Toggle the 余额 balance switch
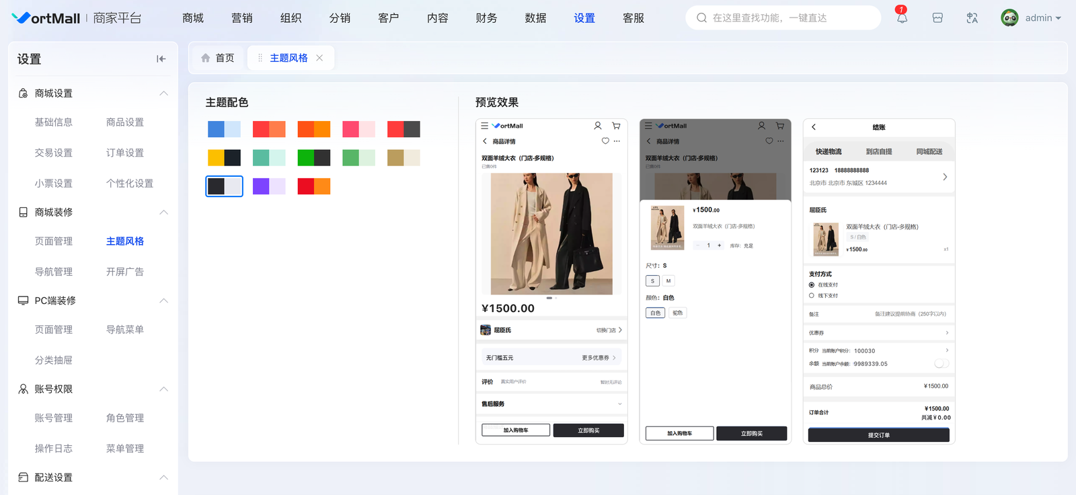 (941, 364)
